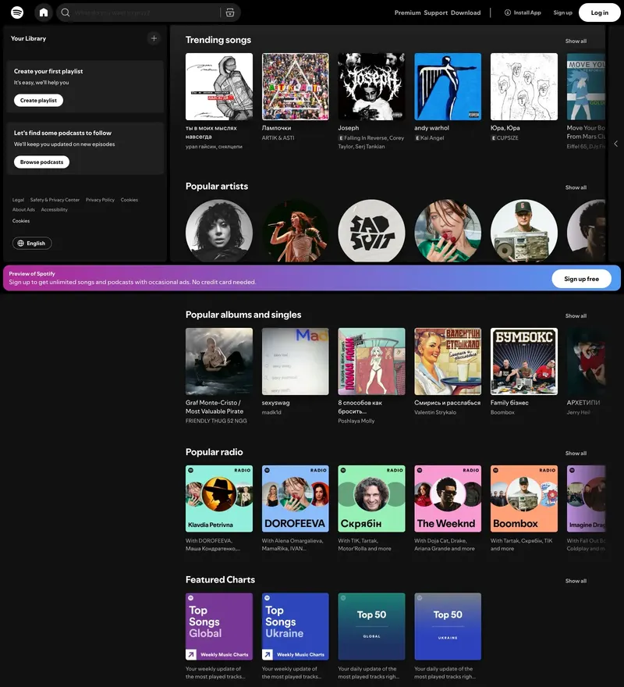
Task: Click the madk1d artist name
Action: pyautogui.click(x=271, y=412)
